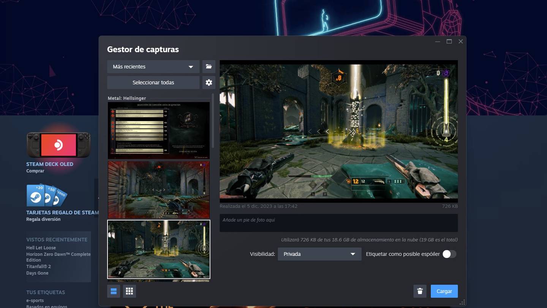The width and height of the screenshot is (547, 308).
Task: Toggle 'Etiquetar como posible espóiler' switch
Action: click(449, 254)
